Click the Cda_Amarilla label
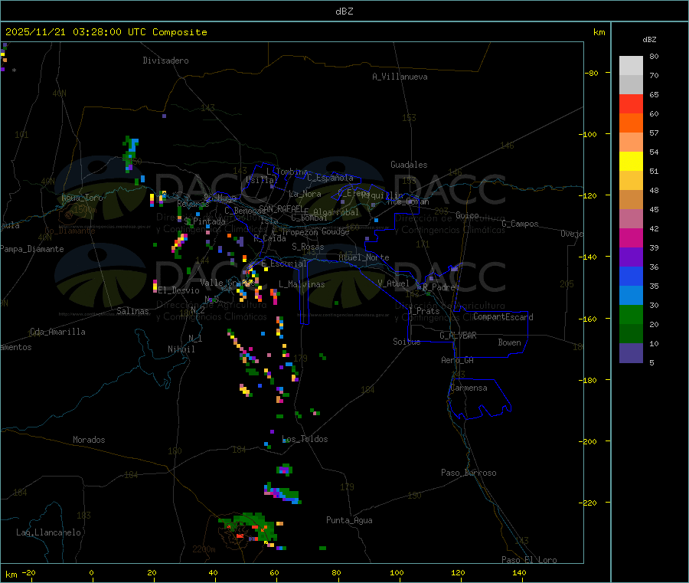Viewport: 689px width, 583px height. click(x=57, y=332)
